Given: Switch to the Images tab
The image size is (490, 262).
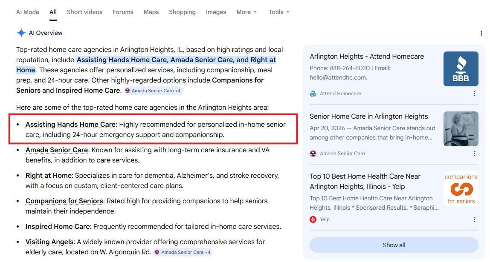Looking at the screenshot, I should 216,12.
